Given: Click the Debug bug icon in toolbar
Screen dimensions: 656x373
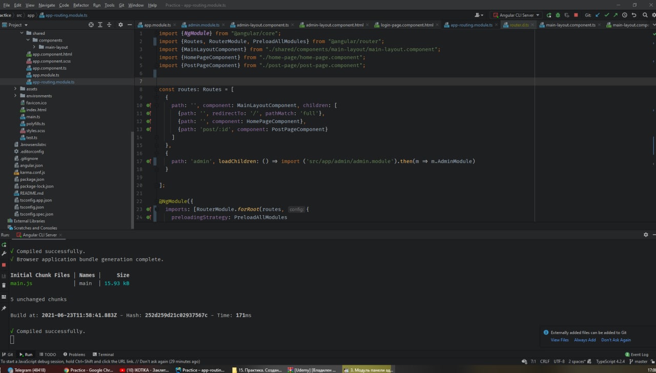Looking at the screenshot, I should coord(558,15).
